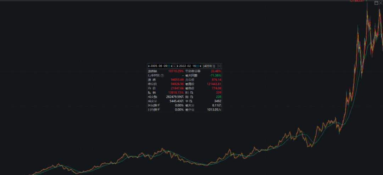Step end date 2022 02 16 backward
383x175 pixels.
coord(177,66)
